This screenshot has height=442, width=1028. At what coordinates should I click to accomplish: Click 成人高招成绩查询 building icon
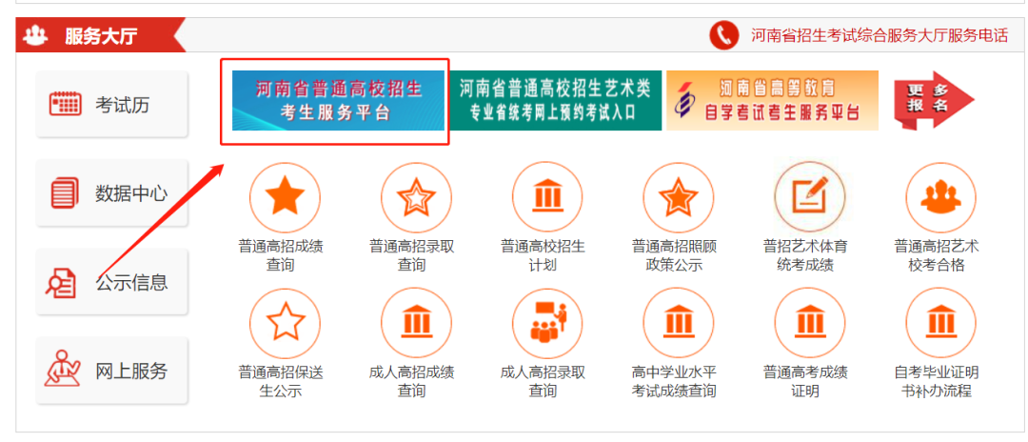click(416, 323)
